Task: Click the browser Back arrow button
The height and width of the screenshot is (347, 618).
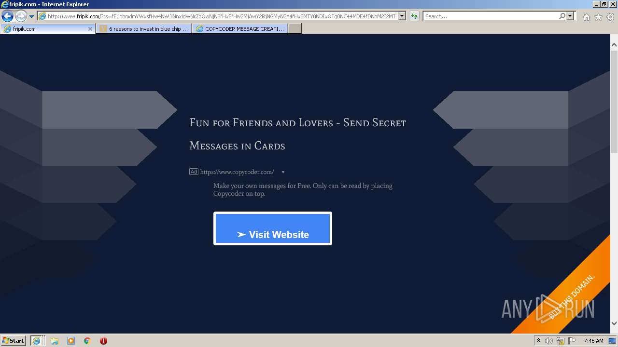Action: 7,16
